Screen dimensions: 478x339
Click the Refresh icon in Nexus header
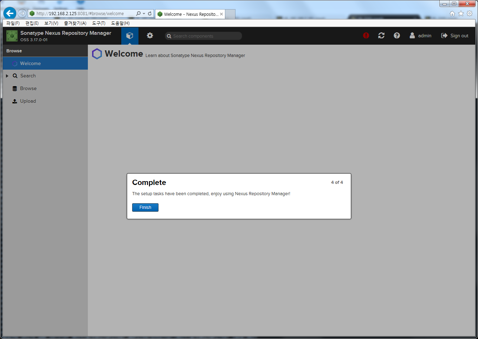(x=381, y=36)
